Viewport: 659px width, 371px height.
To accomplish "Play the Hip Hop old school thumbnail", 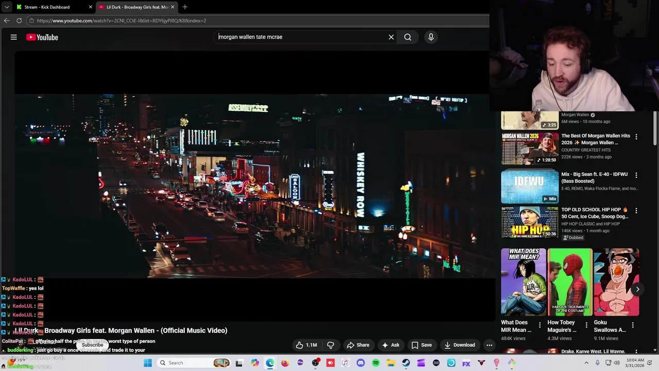I will tap(530, 223).
